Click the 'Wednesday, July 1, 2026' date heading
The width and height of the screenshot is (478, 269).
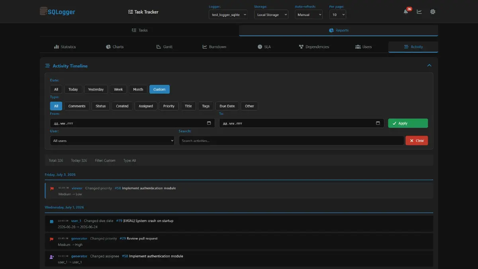(64, 207)
